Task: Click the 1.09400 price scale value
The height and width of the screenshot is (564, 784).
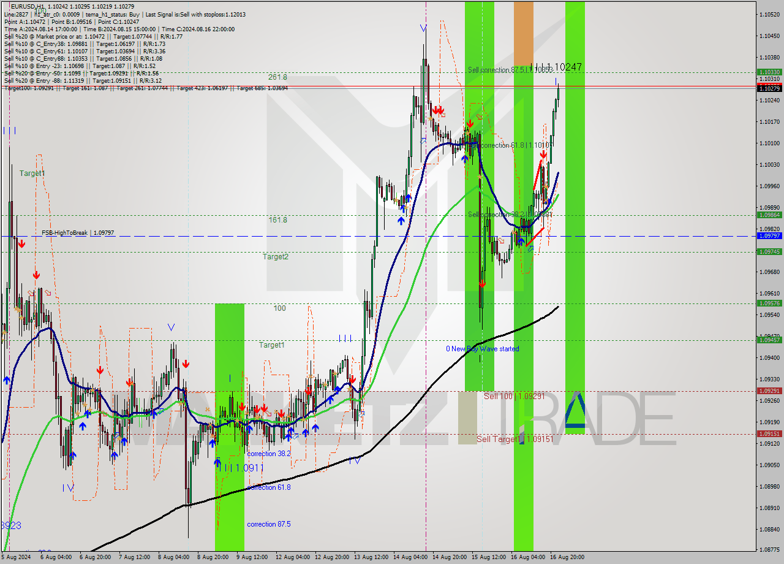Action: 769,357
